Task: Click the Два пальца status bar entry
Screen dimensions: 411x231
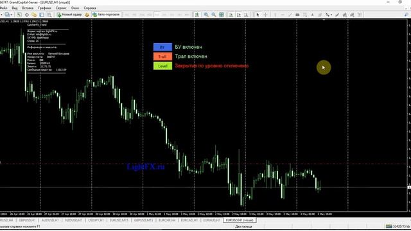Action: pos(243,227)
